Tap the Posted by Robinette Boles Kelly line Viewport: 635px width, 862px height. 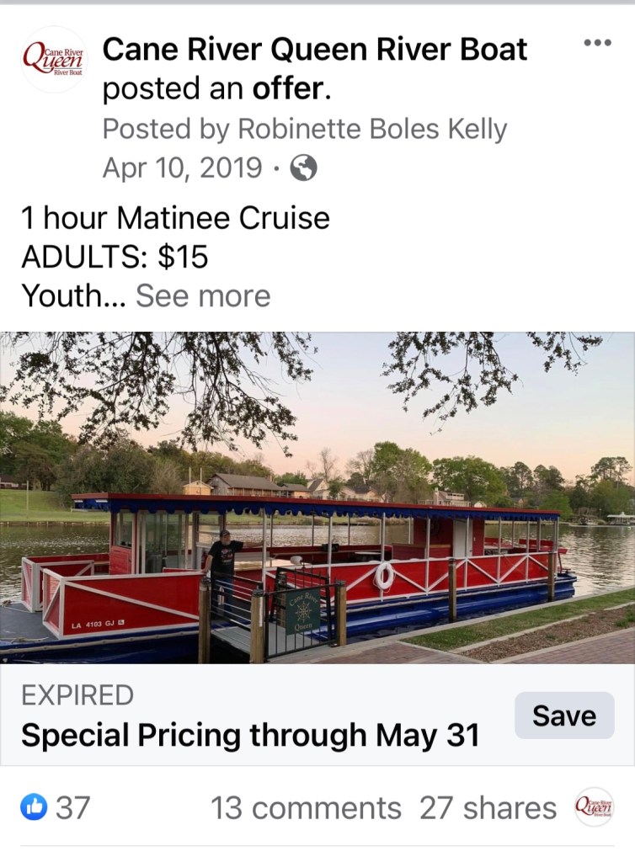click(x=305, y=130)
